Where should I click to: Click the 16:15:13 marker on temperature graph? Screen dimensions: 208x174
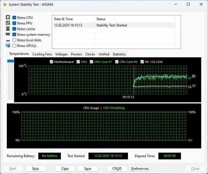(x=128, y=97)
